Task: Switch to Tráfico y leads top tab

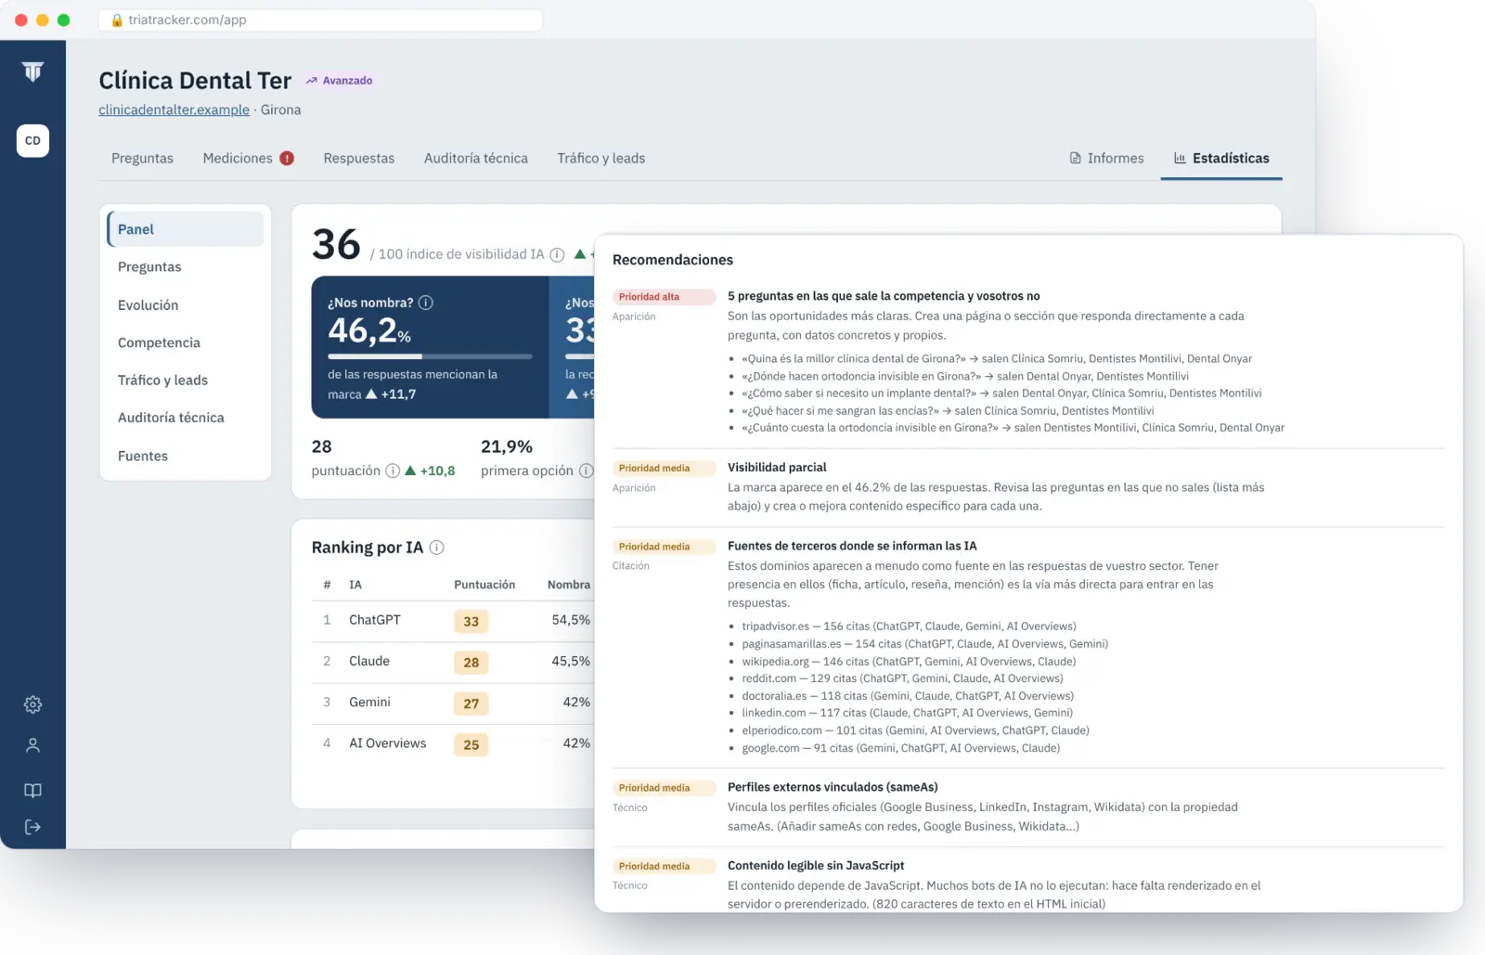Action: (x=601, y=158)
